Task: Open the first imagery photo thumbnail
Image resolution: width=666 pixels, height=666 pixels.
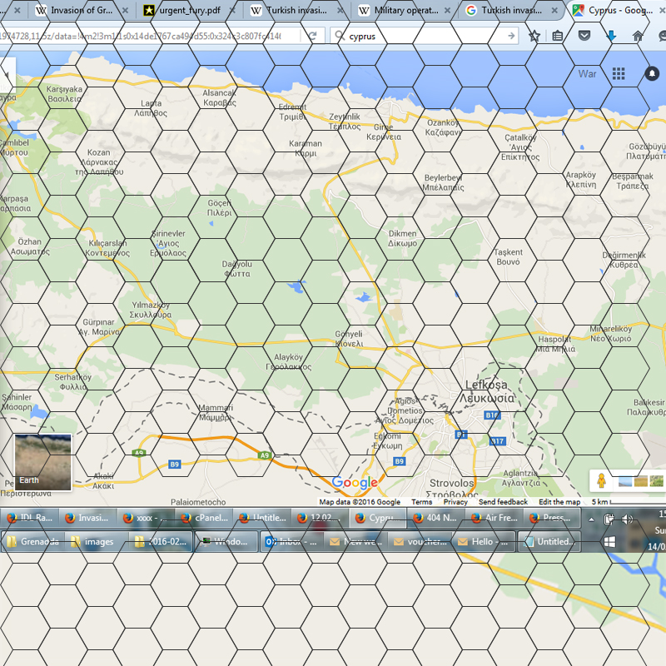Action: point(625,481)
